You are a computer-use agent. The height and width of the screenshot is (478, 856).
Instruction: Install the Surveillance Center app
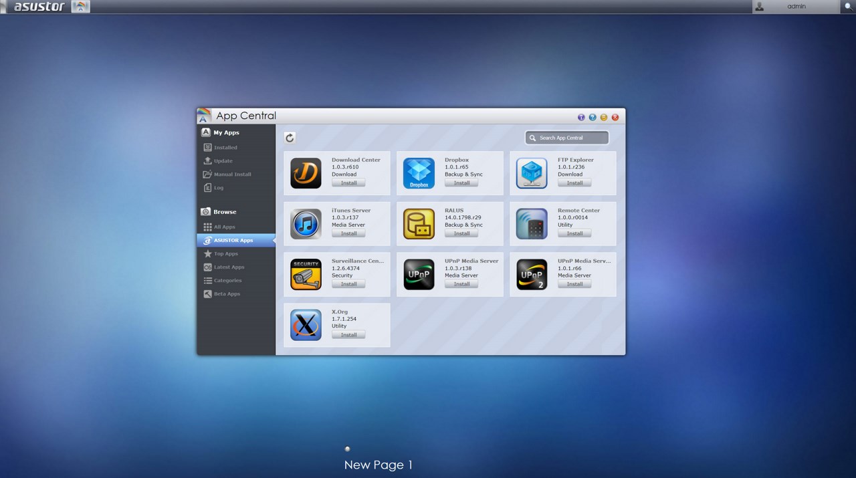[x=348, y=284]
